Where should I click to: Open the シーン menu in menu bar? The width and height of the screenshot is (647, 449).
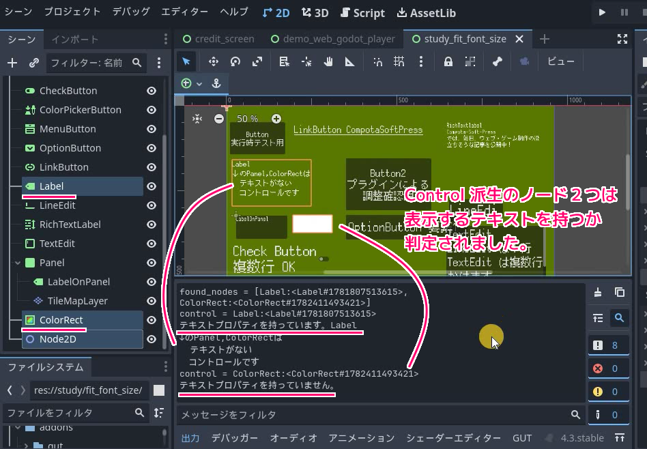tap(18, 12)
